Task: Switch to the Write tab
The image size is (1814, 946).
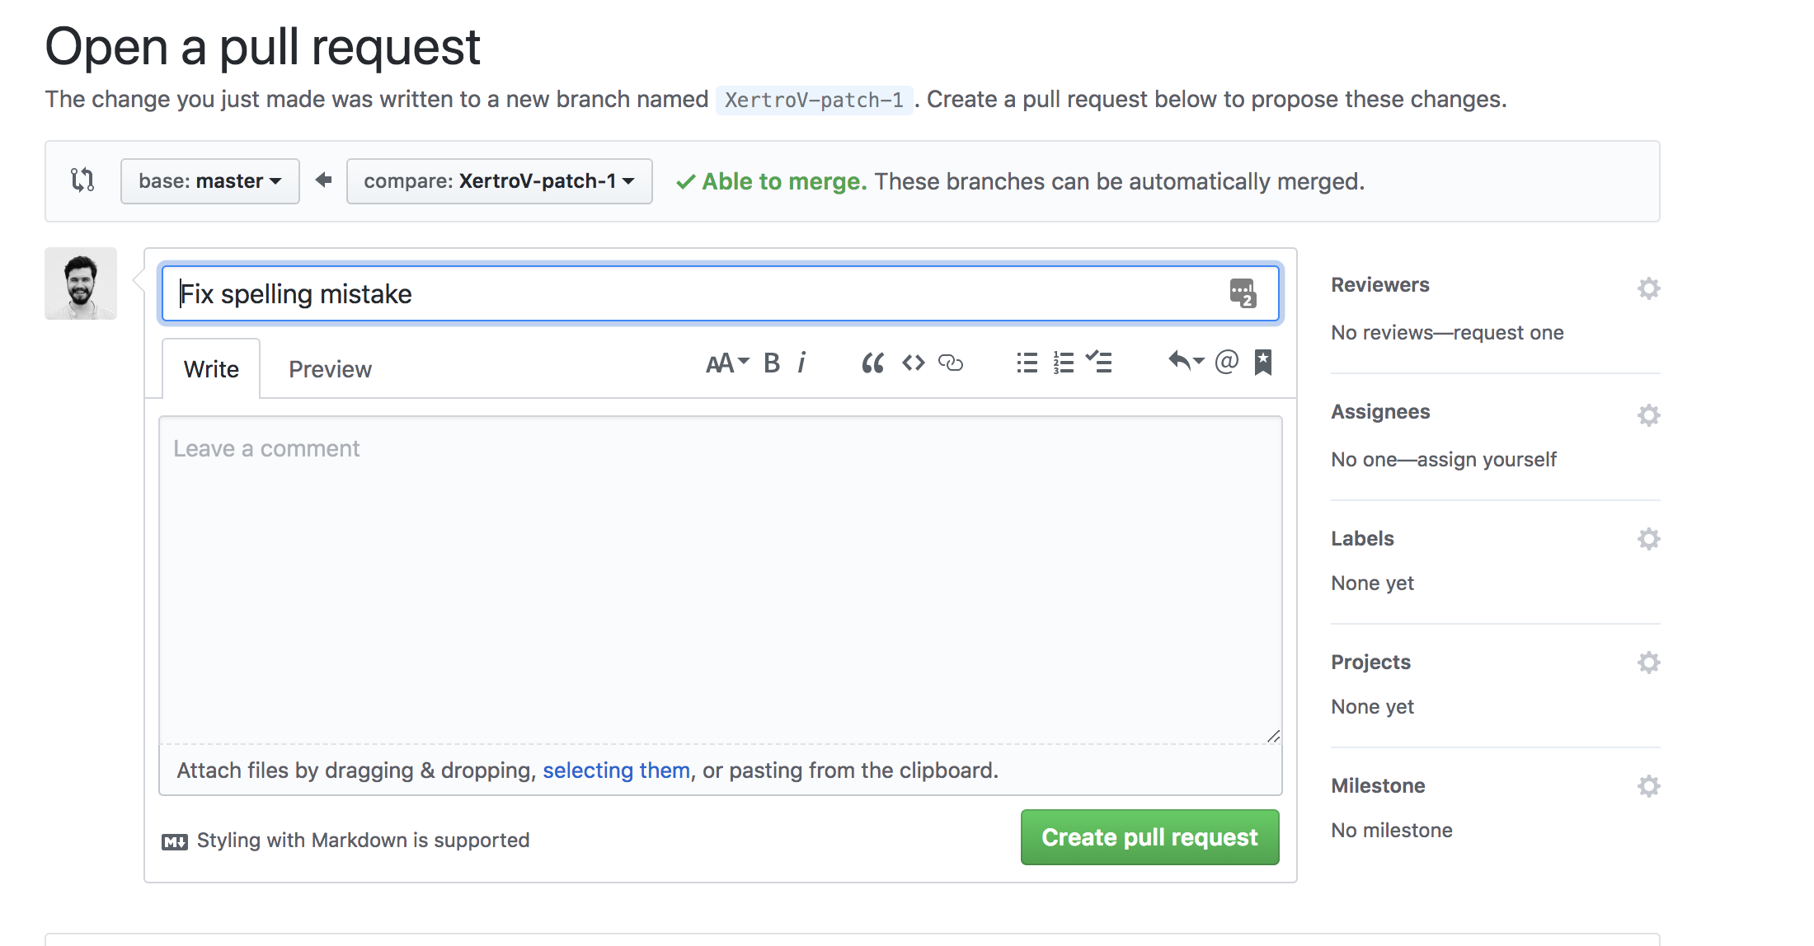Action: 211,369
